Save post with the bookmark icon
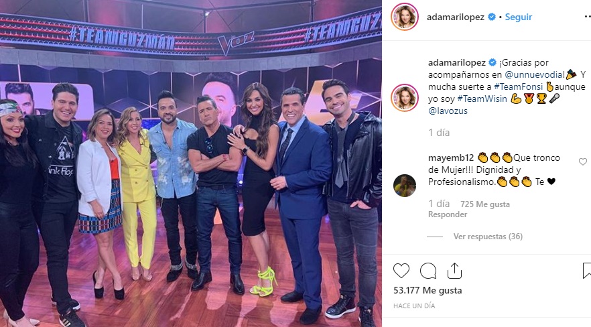Image resolution: width=591 pixels, height=327 pixels. tap(587, 271)
